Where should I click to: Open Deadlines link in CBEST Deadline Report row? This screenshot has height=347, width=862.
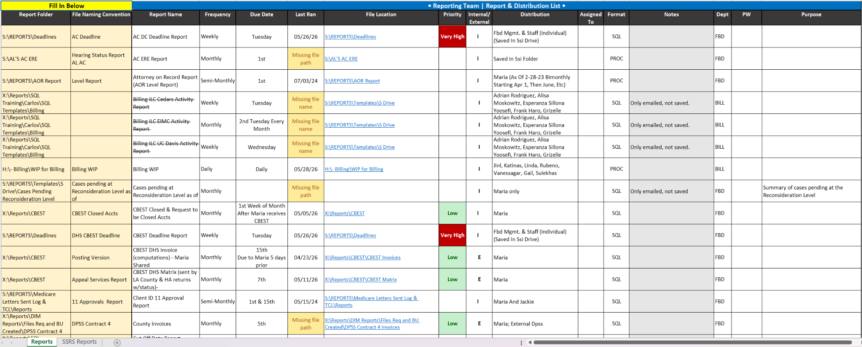(350, 235)
